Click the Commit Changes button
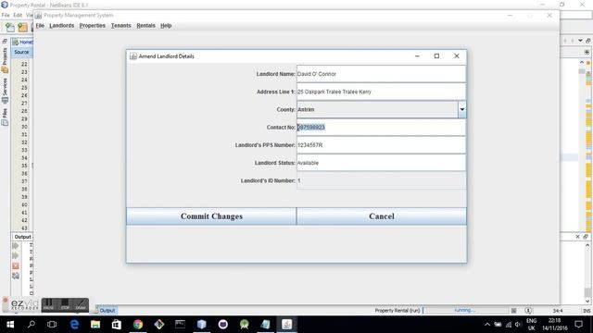Screen dimensions: 593x333 click(211, 216)
